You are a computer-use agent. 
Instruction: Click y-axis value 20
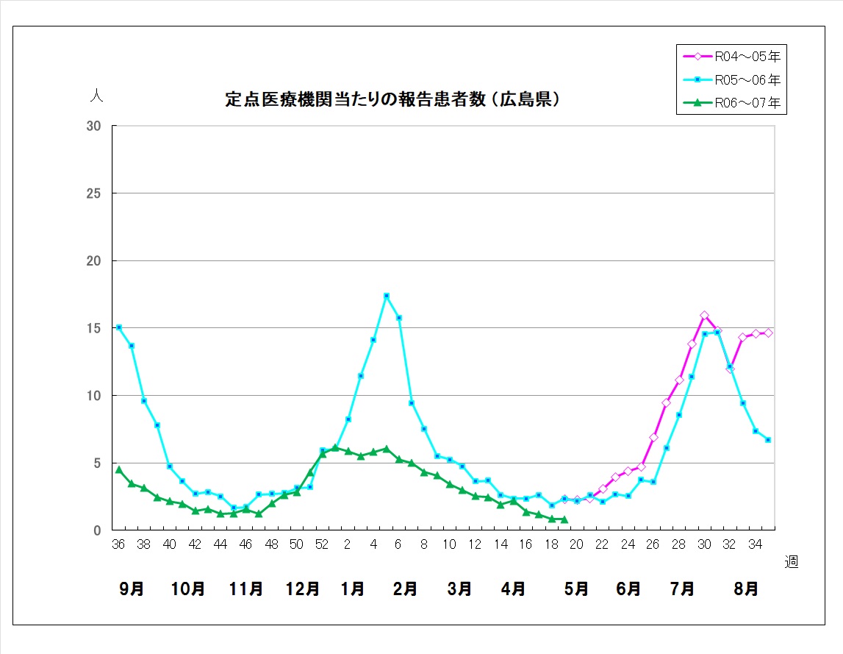click(93, 260)
